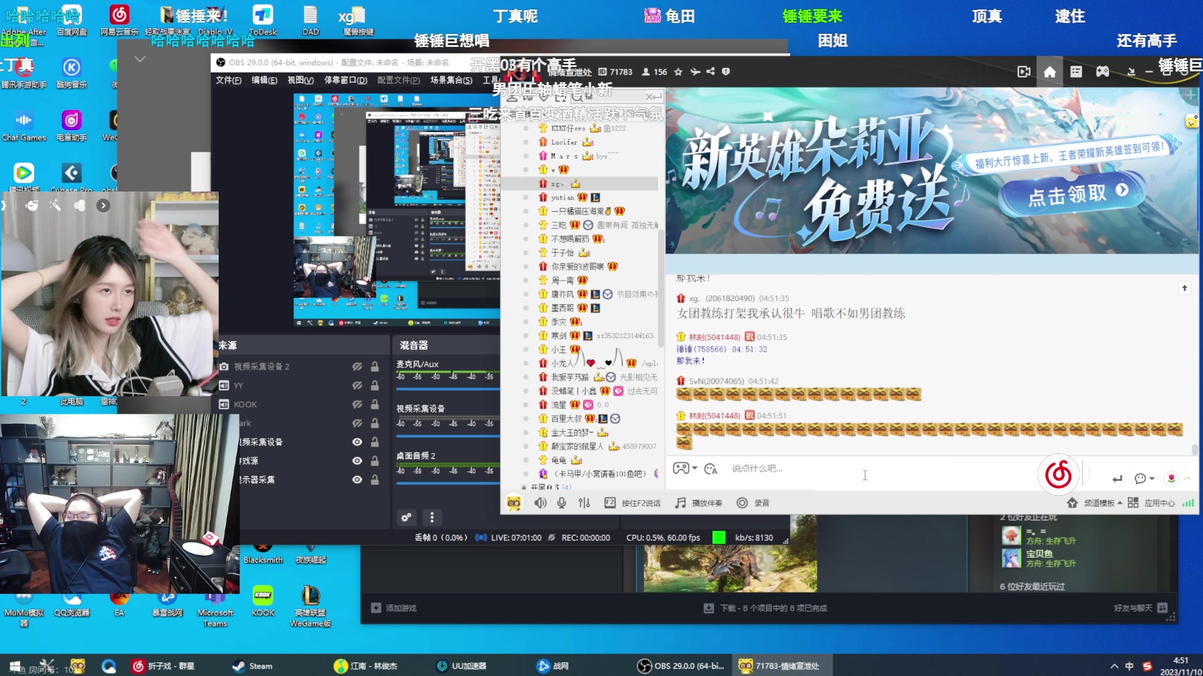This screenshot has width=1203, height=676.
Task: Select user 唐亦风 in YY member list
Action: click(562, 294)
